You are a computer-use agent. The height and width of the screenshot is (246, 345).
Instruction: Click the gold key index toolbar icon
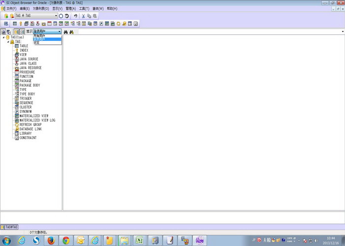tap(21, 24)
